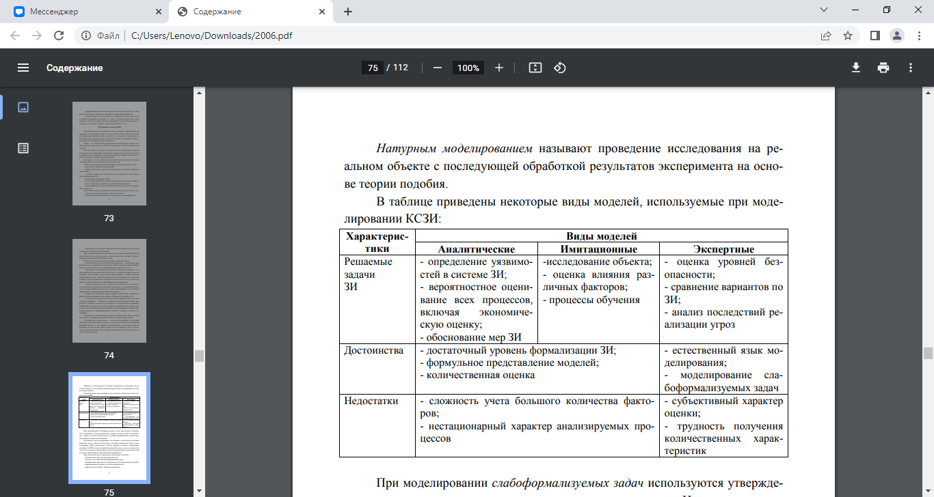Reload the current page
The image size is (934, 497).
point(59,35)
